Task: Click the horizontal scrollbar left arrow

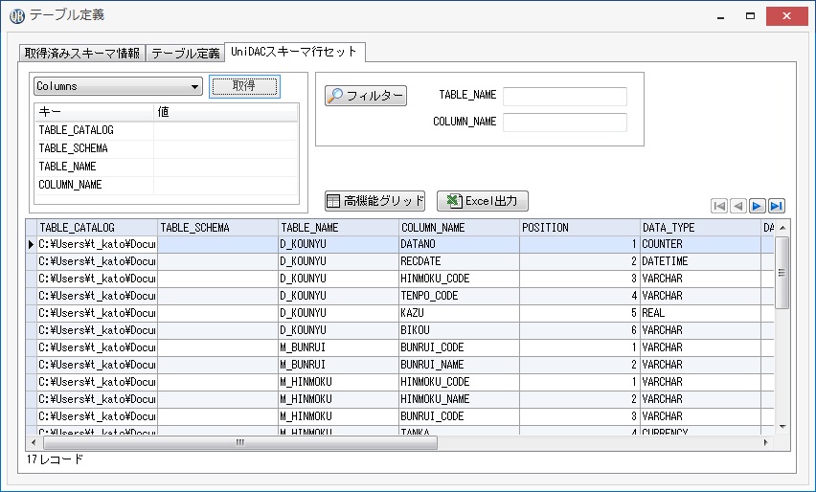Action: (34, 443)
